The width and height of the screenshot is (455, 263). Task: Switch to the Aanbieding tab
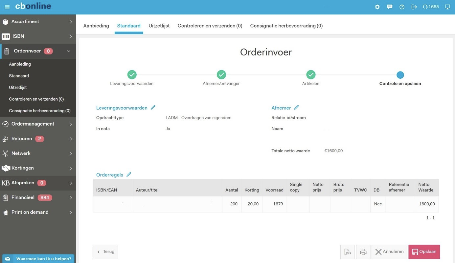[x=96, y=26]
